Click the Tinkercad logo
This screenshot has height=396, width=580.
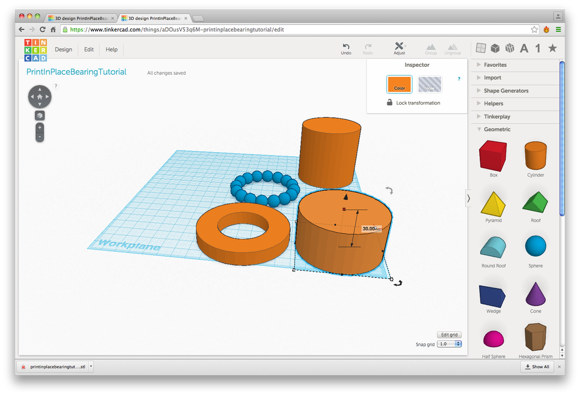(x=36, y=50)
